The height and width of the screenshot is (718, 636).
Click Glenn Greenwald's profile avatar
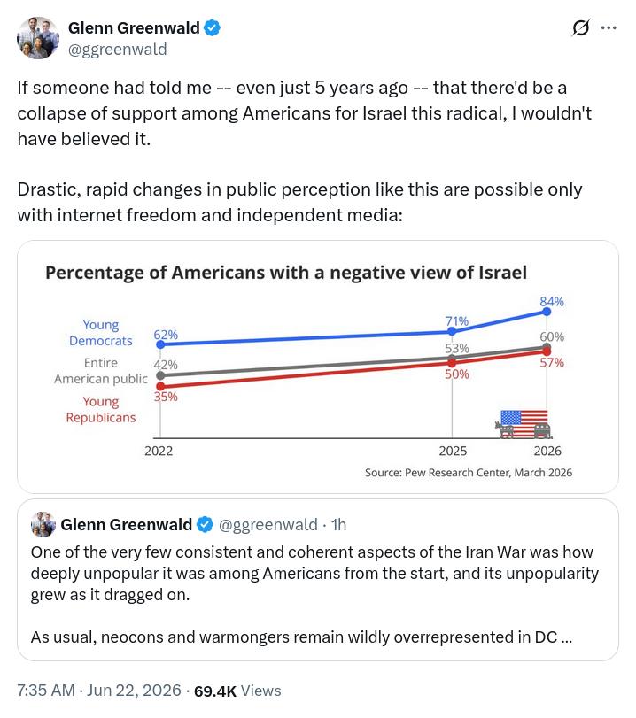[x=38, y=38]
